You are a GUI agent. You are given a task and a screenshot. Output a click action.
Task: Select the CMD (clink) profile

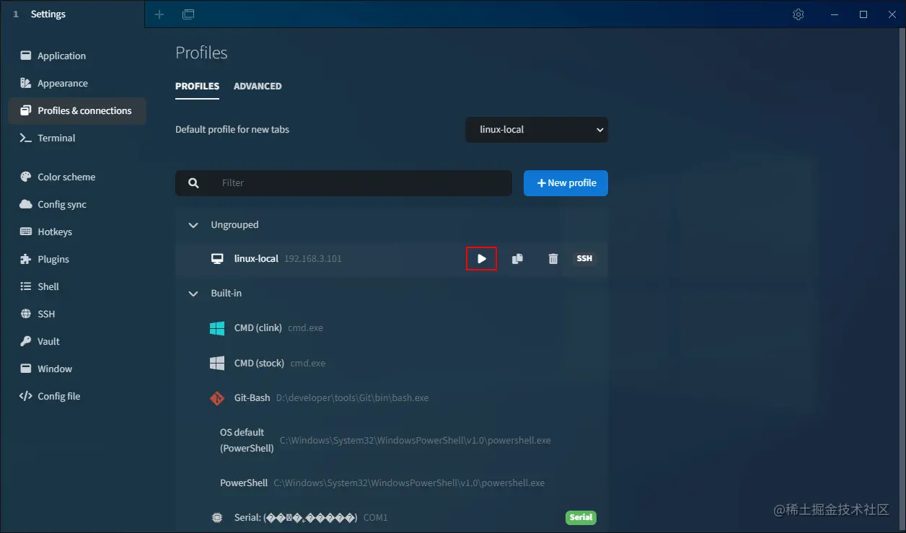click(x=392, y=328)
